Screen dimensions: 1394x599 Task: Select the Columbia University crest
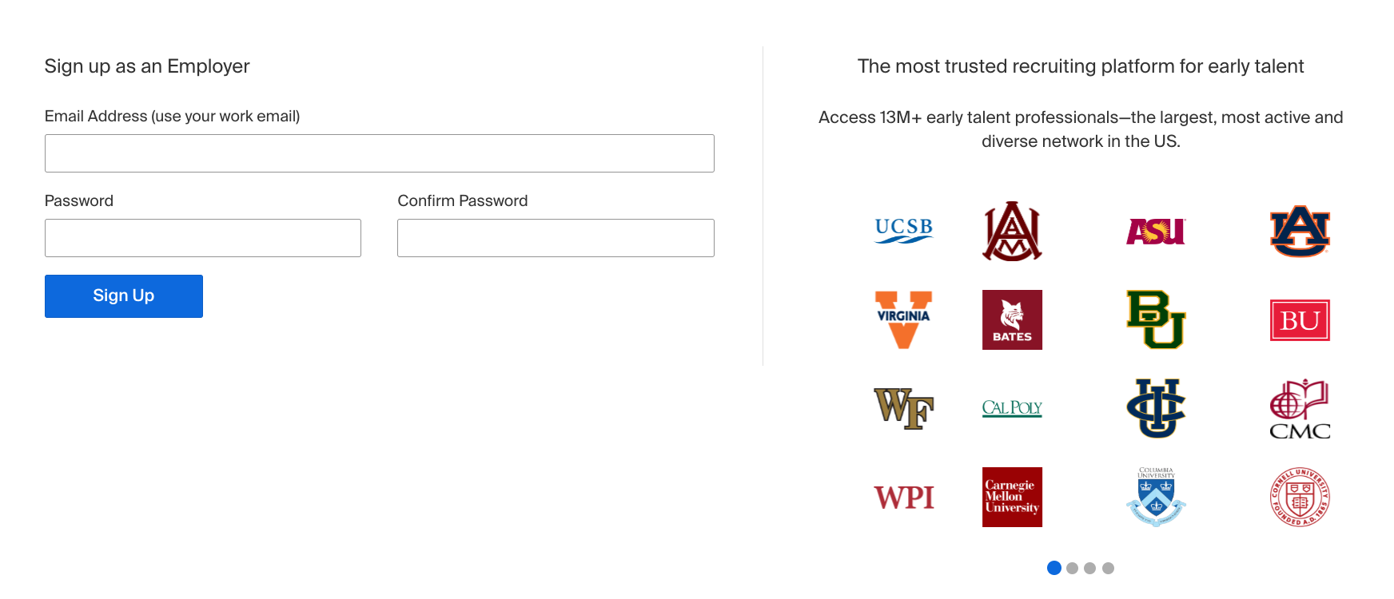(x=1156, y=495)
